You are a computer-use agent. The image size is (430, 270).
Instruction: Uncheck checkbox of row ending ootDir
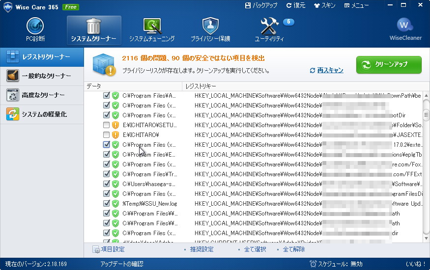pyautogui.click(x=107, y=115)
